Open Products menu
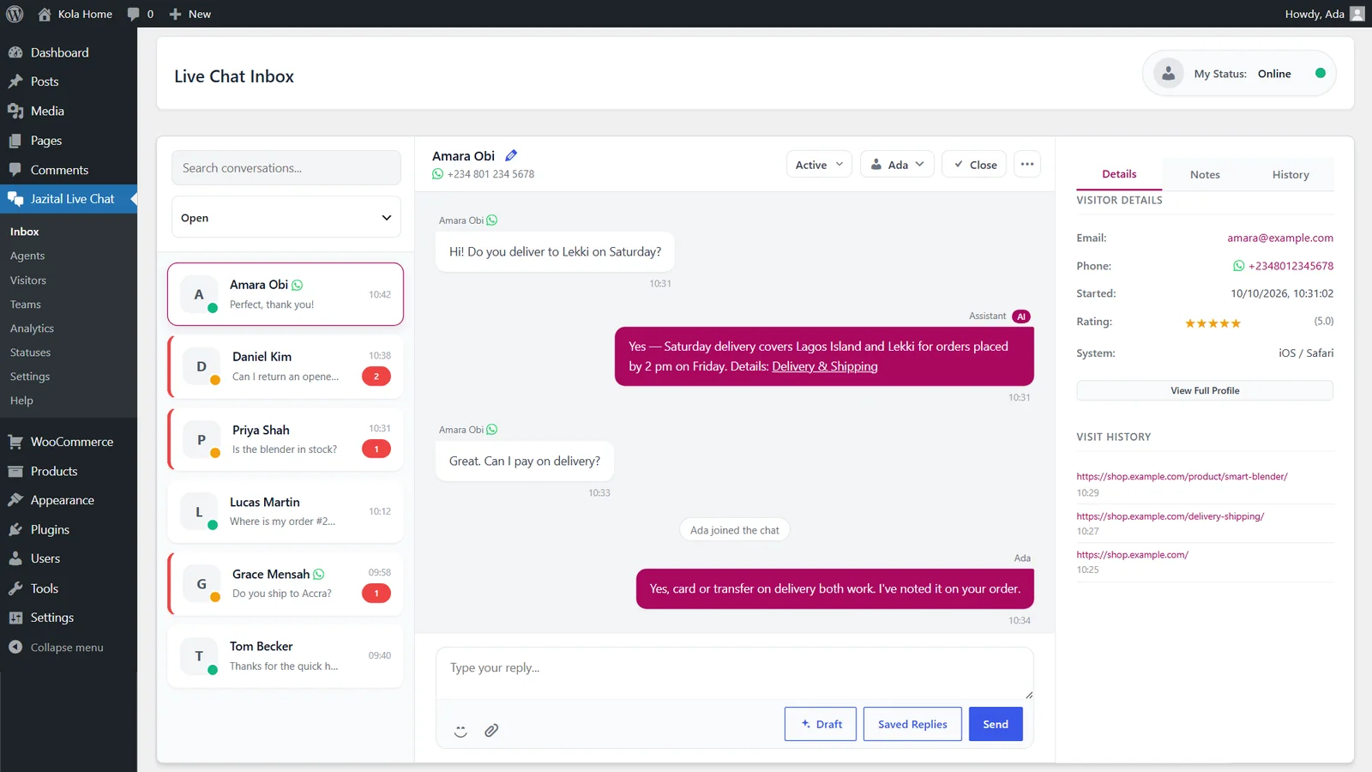 click(x=69, y=471)
